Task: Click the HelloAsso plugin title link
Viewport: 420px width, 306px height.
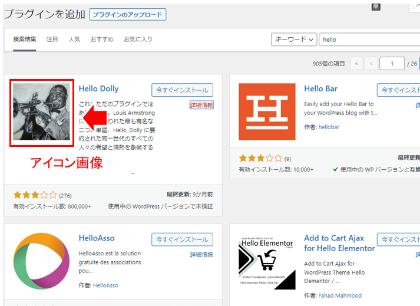Action: coord(97,238)
